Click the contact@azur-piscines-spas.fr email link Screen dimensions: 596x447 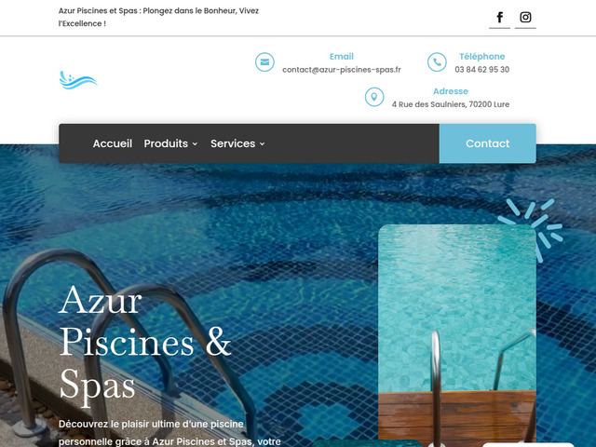pyautogui.click(x=342, y=70)
